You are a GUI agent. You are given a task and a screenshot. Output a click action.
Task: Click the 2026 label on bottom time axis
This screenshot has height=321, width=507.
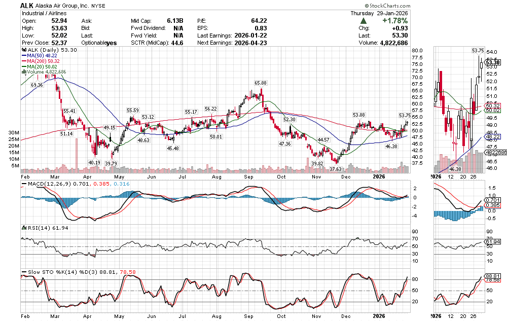[x=380, y=314]
